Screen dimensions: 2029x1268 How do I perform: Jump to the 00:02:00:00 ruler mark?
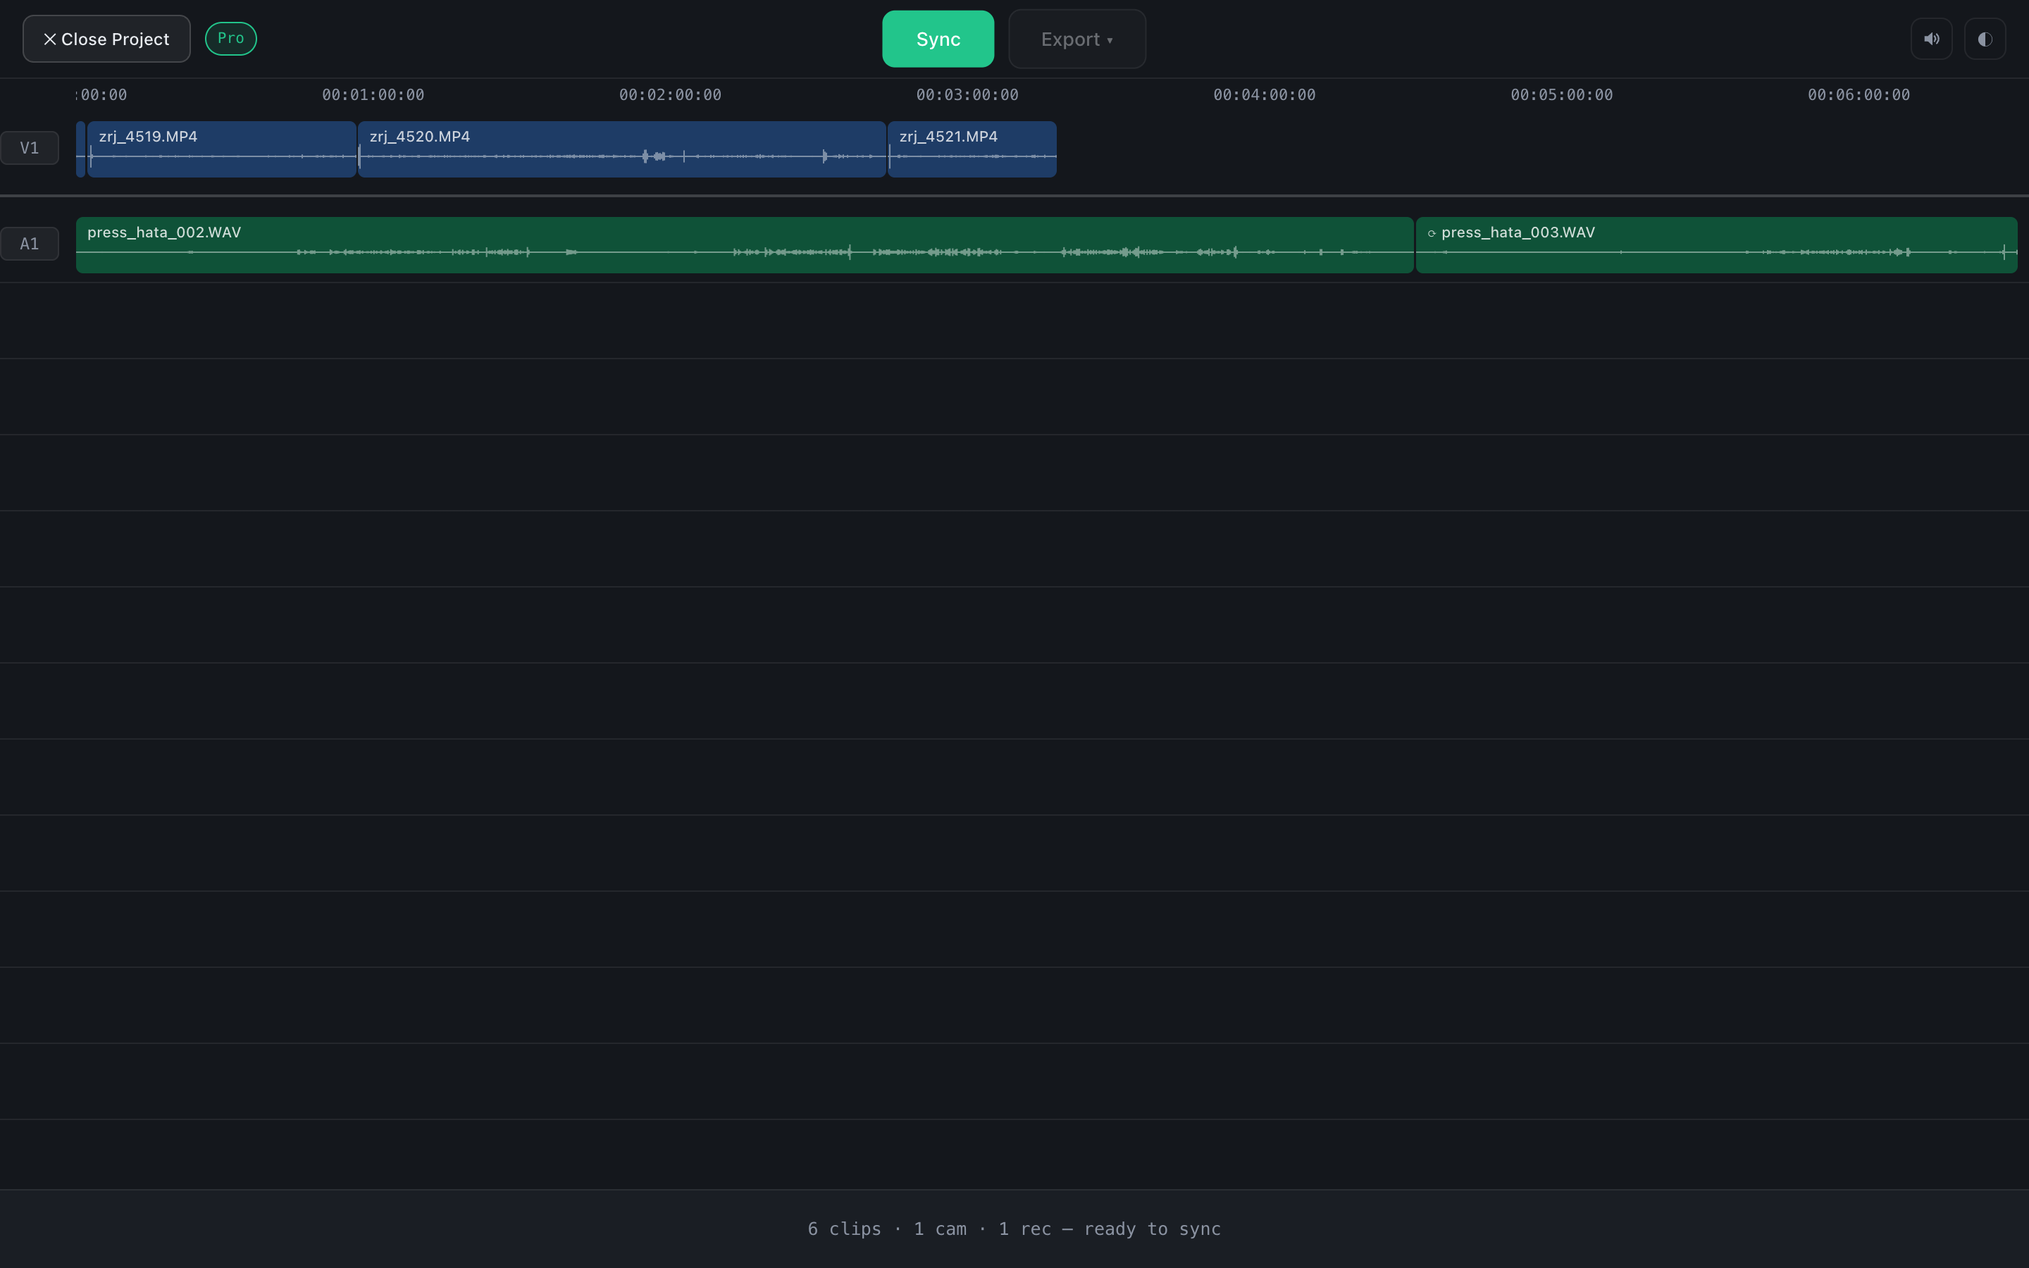pyautogui.click(x=670, y=95)
